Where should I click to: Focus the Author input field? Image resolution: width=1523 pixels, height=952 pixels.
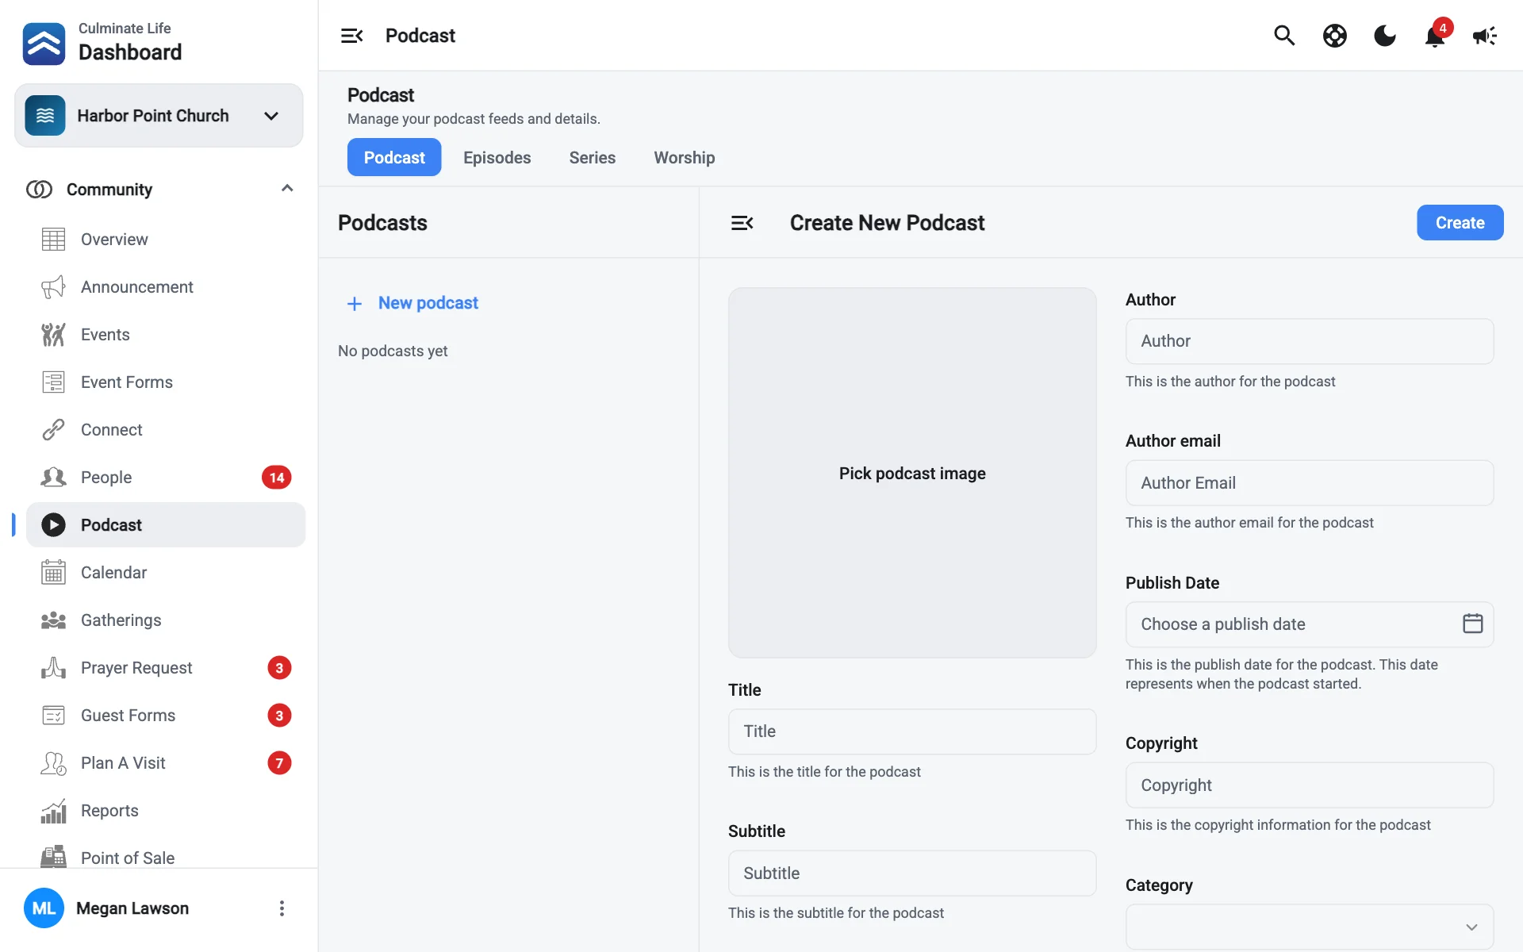coord(1310,341)
